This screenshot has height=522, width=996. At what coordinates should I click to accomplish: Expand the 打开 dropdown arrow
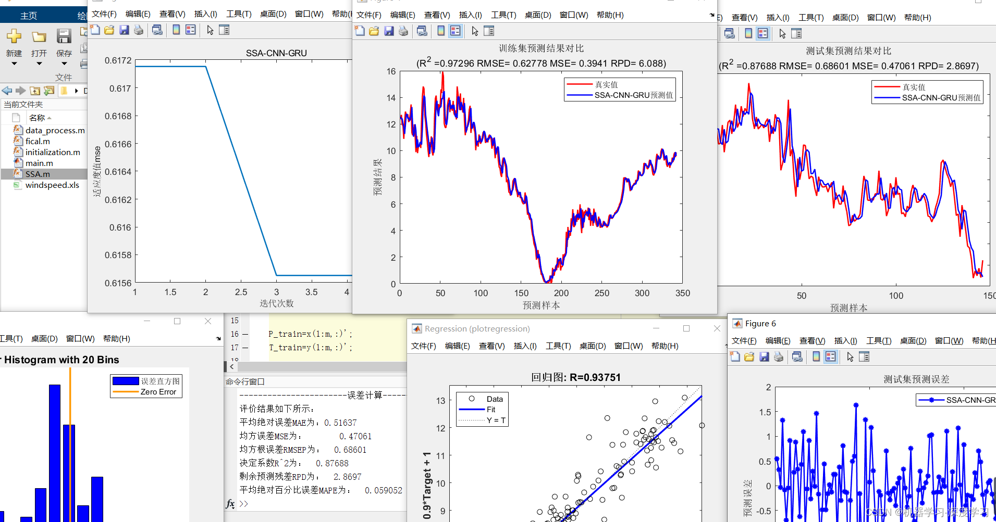click(x=39, y=64)
